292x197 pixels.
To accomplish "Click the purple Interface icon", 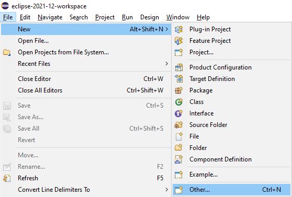I will (179, 113).
